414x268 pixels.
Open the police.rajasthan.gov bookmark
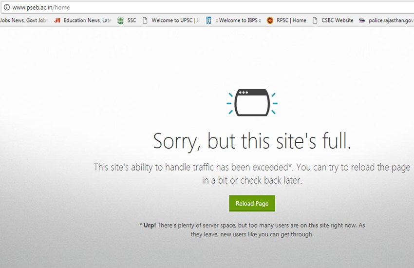[391, 20]
